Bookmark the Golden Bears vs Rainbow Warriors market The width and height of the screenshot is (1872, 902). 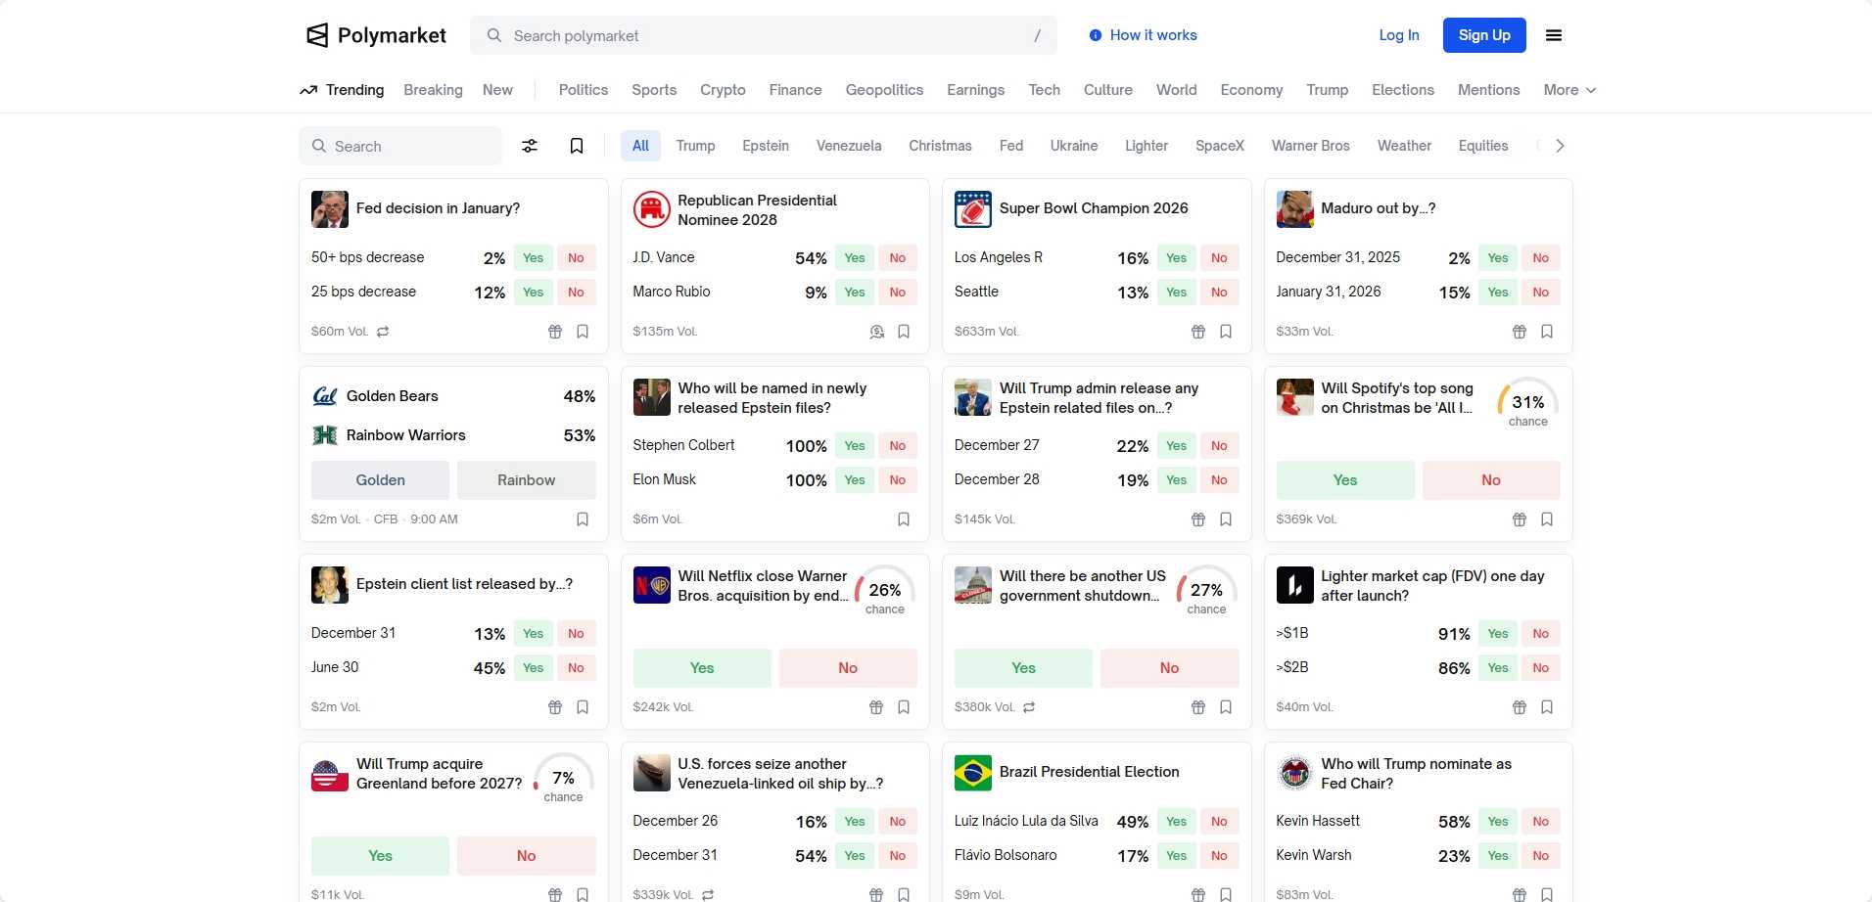[x=583, y=519]
